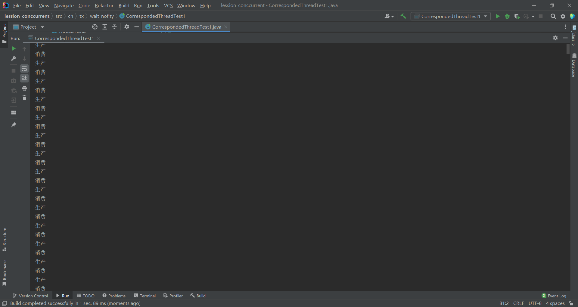578x307 pixels.
Task: Select opened file with locate target icon
Action: pyautogui.click(x=95, y=27)
